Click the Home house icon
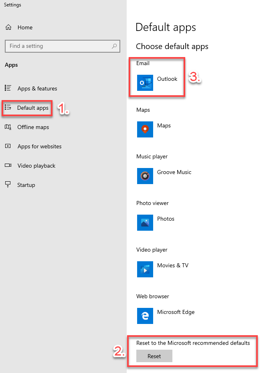Viewport: 267px width, 373px height. [8, 27]
